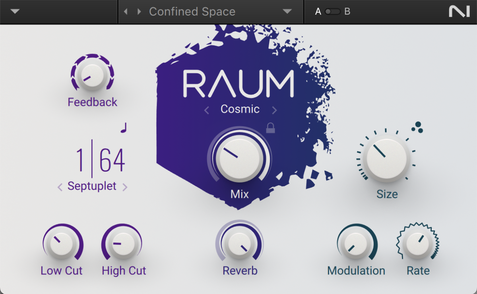Image resolution: width=477 pixels, height=294 pixels.
Task: Click the Mix label
Action: pyautogui.click(x=240, y=194)
